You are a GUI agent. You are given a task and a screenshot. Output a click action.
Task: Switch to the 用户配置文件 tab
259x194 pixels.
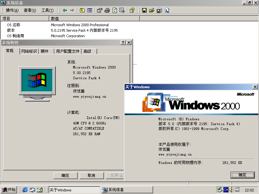click(68, 51)
